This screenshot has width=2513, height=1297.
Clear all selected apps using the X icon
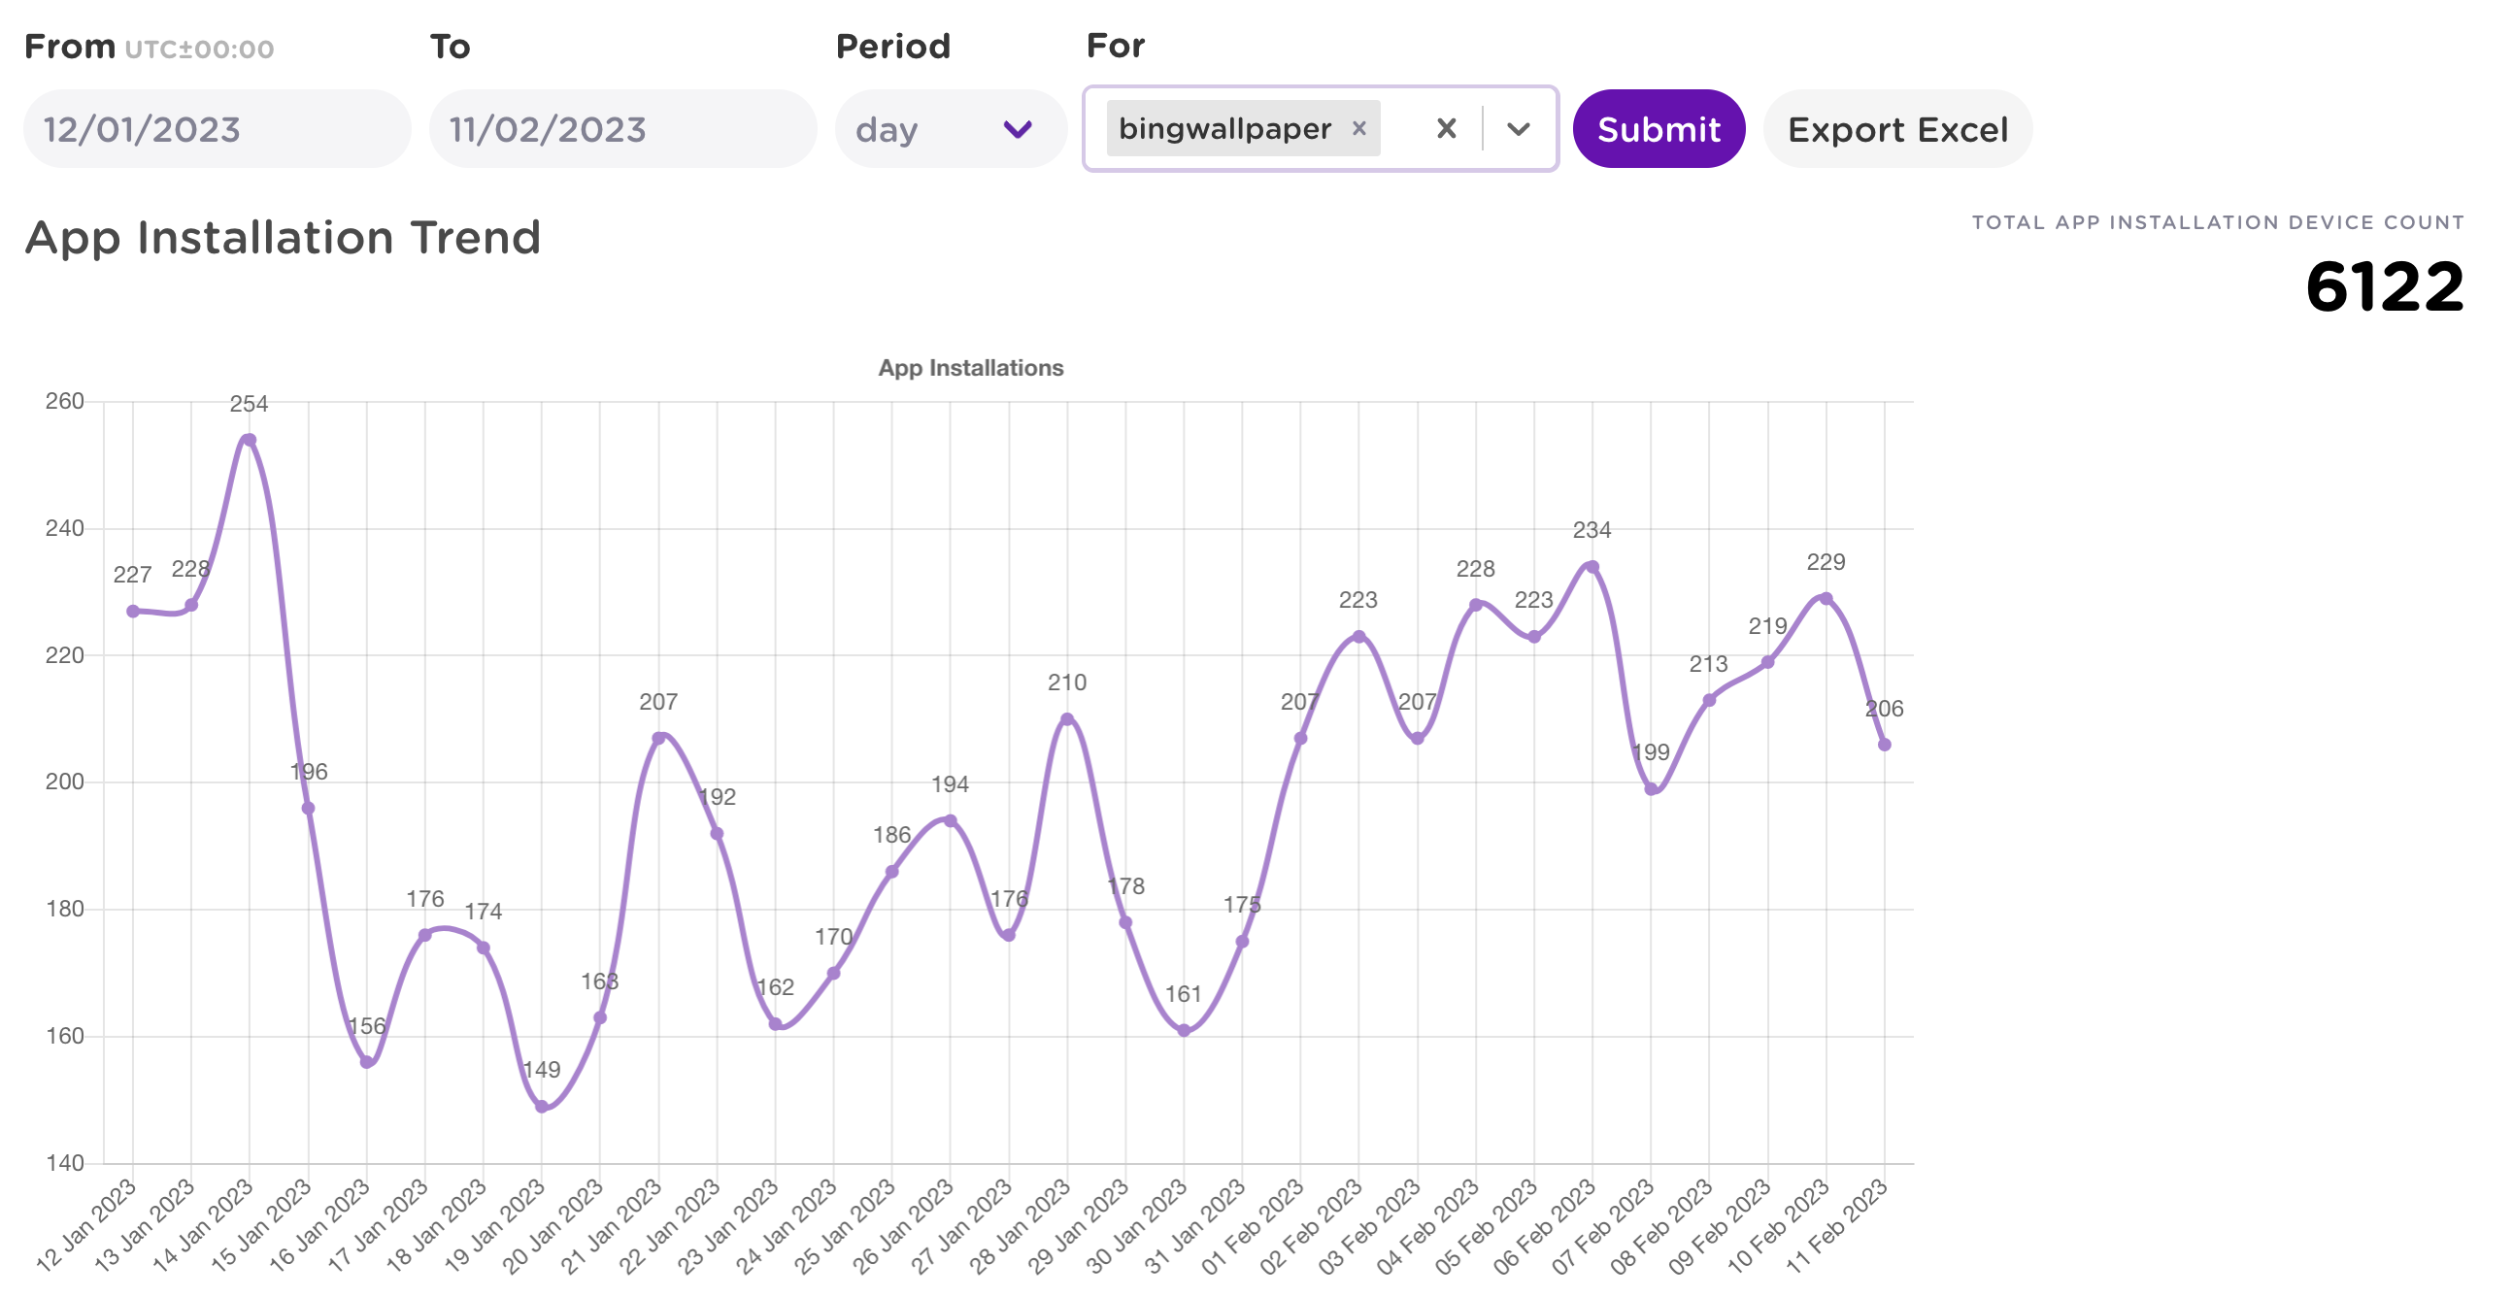point(1448,128)
